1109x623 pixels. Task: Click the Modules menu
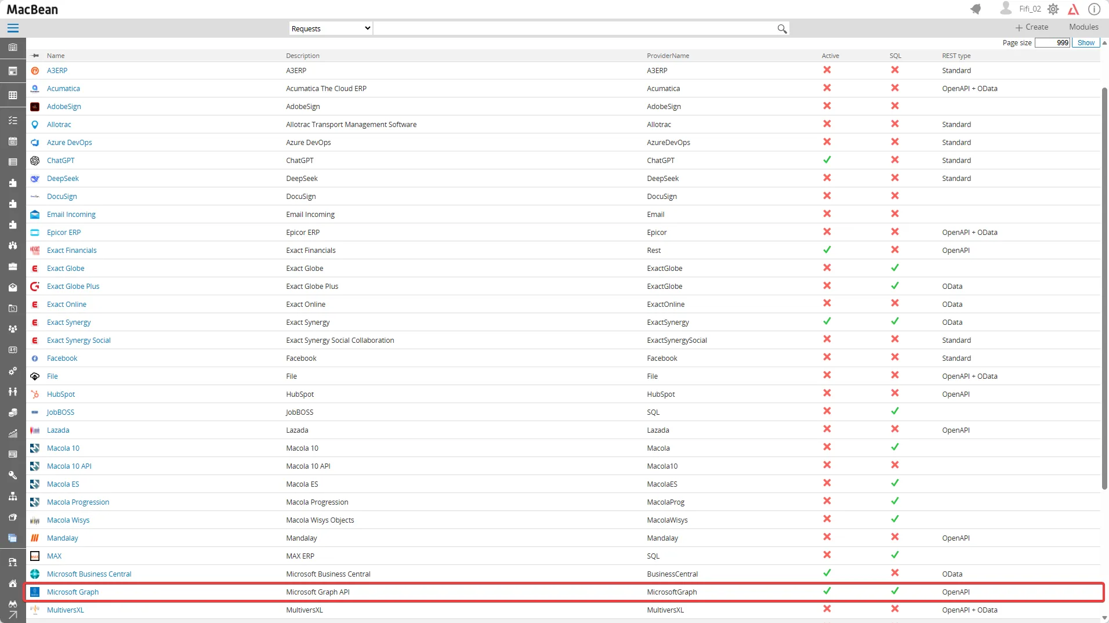click(1083, 27)
